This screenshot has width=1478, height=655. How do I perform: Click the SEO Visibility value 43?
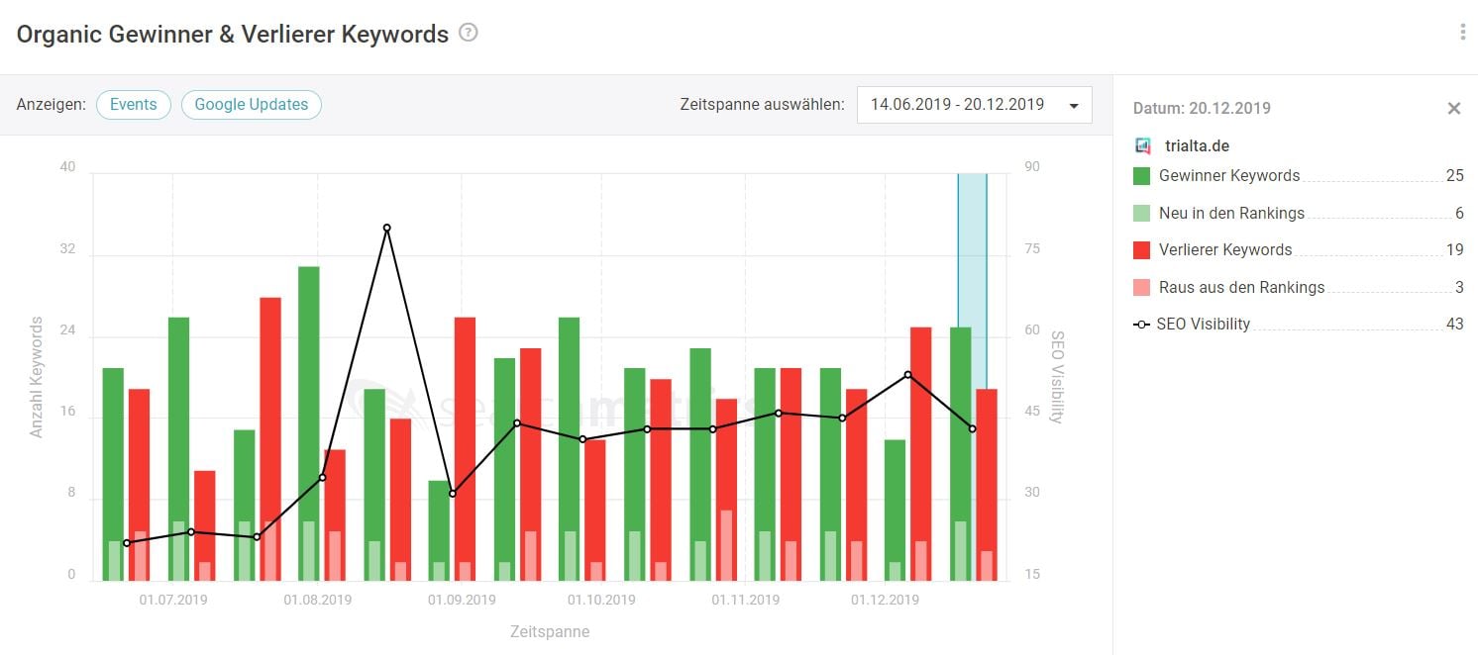tap(1454, 325)
